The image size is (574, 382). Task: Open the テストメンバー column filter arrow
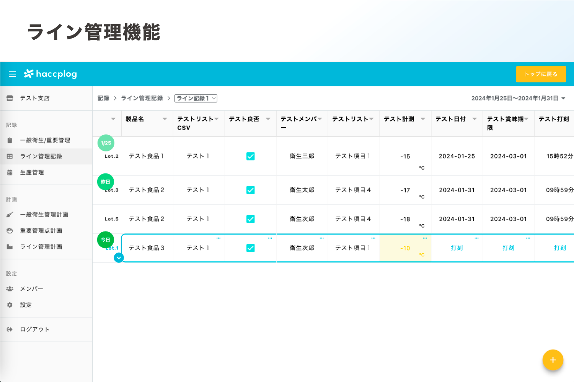(320, 119)
